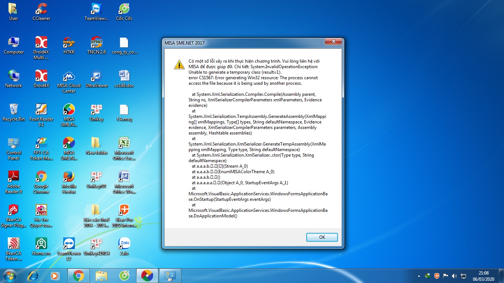
Task: Select the Microsoft Office Word shortcut
Action: pyautogui.click(x=124, y=182)
